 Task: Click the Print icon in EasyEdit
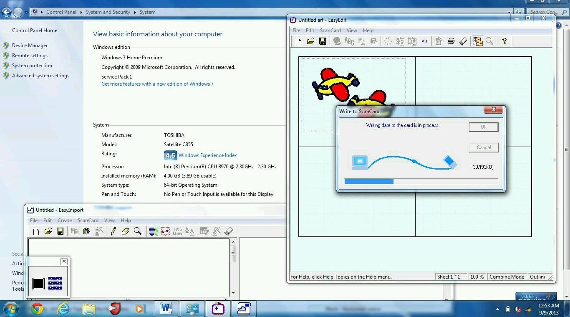point(451,41)
